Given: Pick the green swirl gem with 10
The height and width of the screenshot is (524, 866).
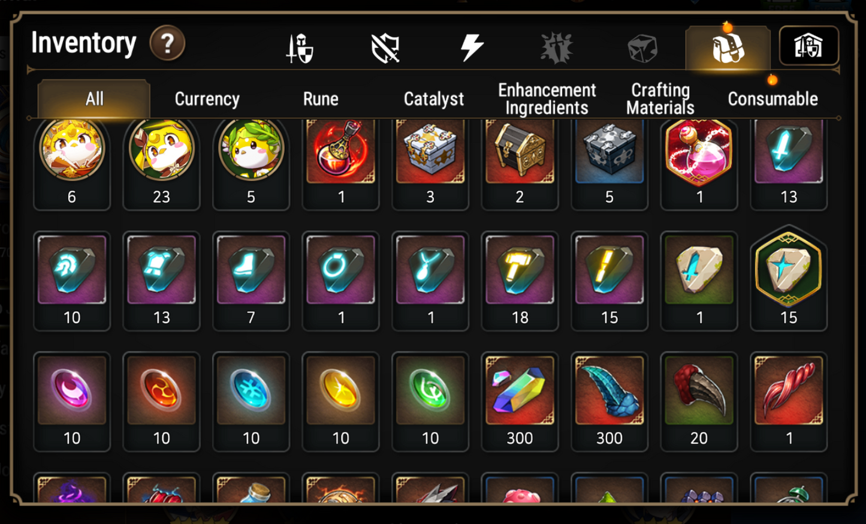Looking at the screenshot, I should [x=430, y=402].
